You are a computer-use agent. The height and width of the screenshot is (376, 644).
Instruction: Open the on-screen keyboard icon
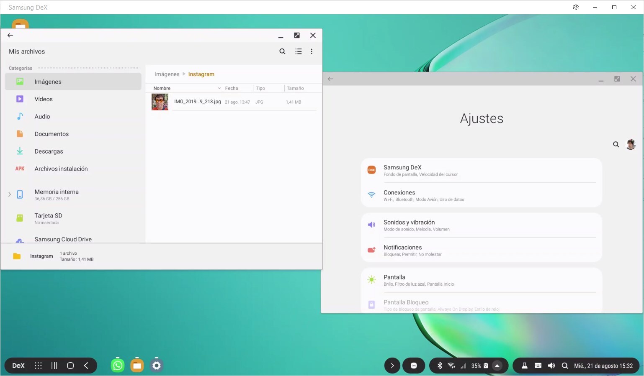538,366
